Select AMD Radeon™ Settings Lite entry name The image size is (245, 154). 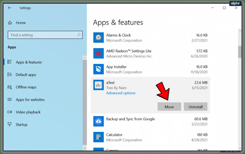pyautogui.click(x=129, y=51)
